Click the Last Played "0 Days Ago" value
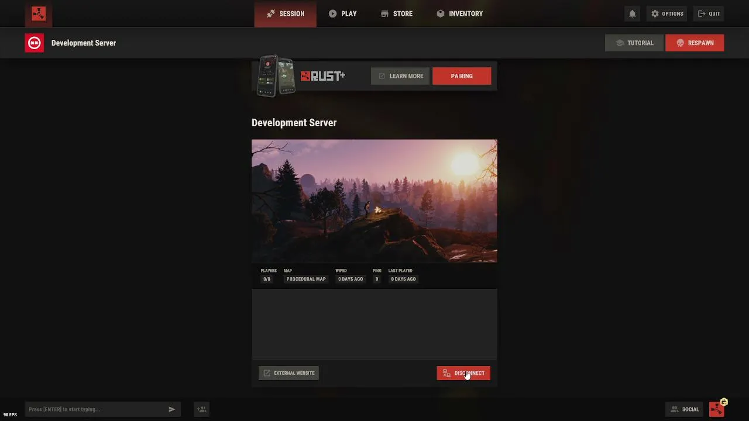 point(404,279)
